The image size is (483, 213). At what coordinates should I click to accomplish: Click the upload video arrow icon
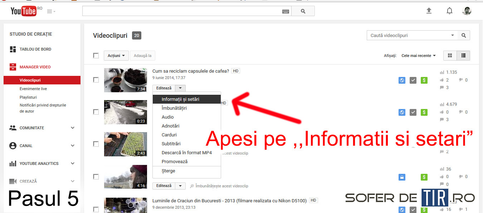click(x=429, y=11)
